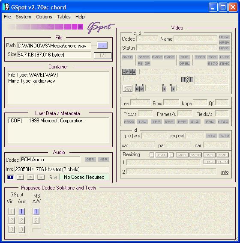Viewport: 240px width, 243px height.
Task: Click the I709 indicator
Action: tap(200, 57)
